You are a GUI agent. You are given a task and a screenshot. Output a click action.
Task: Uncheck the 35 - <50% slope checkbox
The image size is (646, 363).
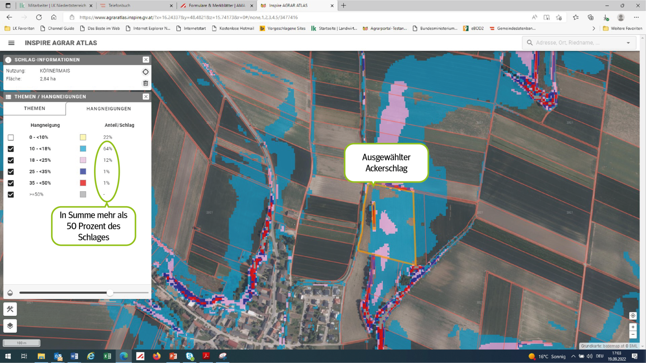(x=11, y=183)
